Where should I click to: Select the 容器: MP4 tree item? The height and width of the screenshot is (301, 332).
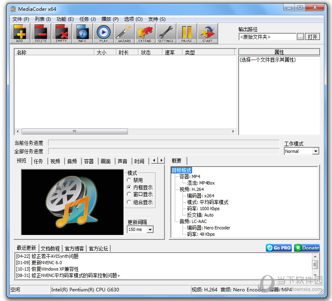coord(190,177)
